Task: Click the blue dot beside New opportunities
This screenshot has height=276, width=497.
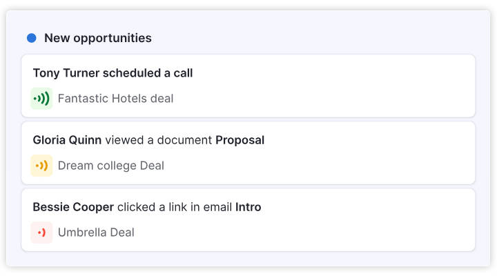Action: 31,38
